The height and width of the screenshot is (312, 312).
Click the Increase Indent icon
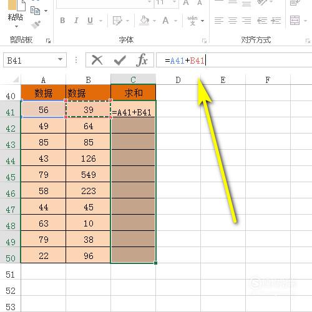[x=276, y=21]
